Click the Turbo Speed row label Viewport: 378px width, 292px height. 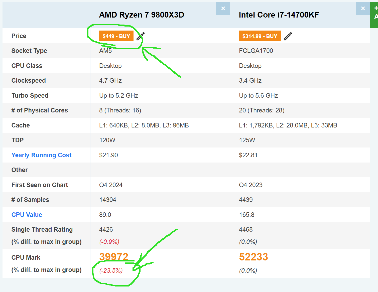click(30, 95)
